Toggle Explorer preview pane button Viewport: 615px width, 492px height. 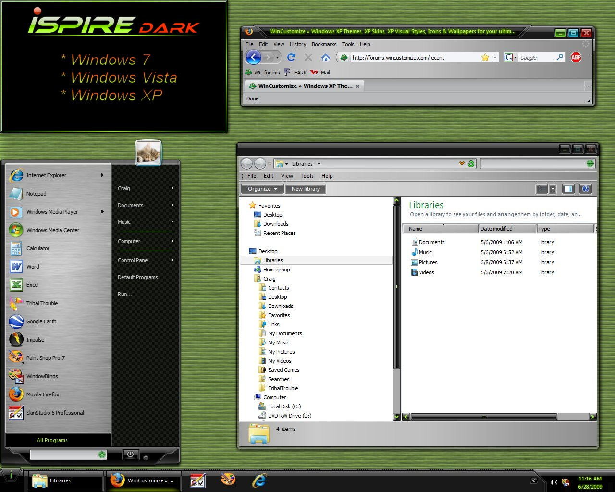[x=568, y=189]
